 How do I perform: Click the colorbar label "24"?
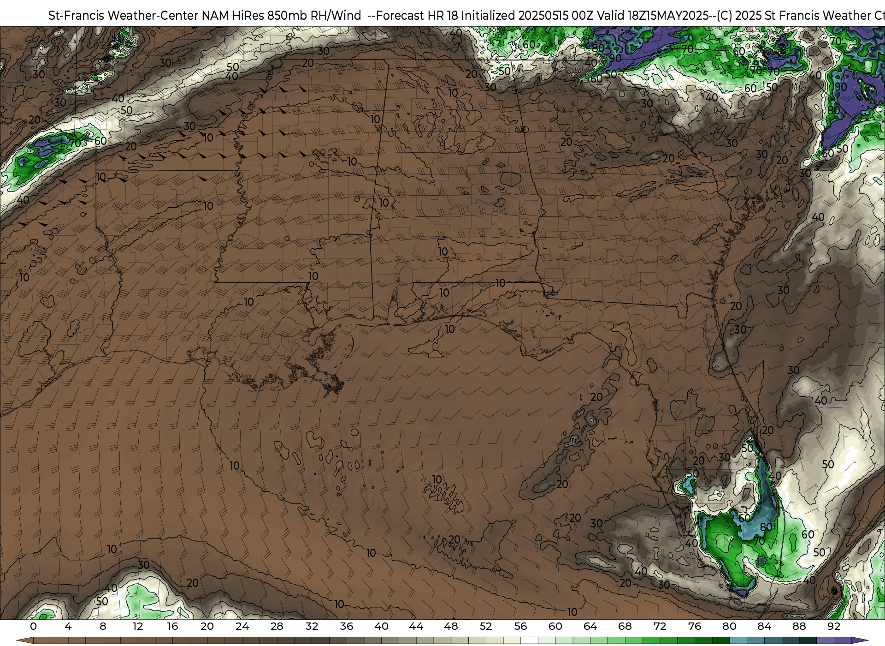point(242,626)
